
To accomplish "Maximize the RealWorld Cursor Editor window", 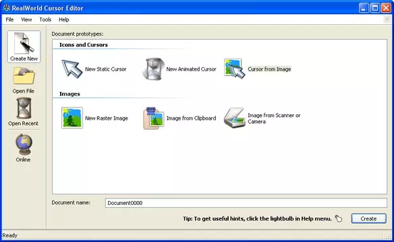I will [375, 8].
